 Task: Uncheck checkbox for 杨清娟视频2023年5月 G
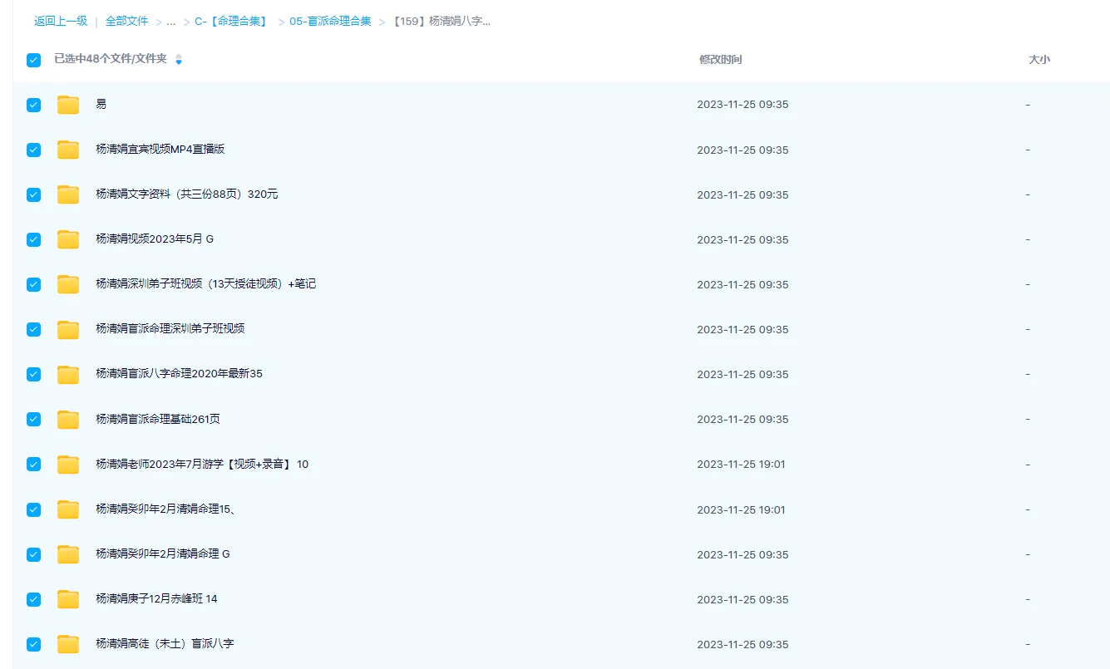(33, 239)
